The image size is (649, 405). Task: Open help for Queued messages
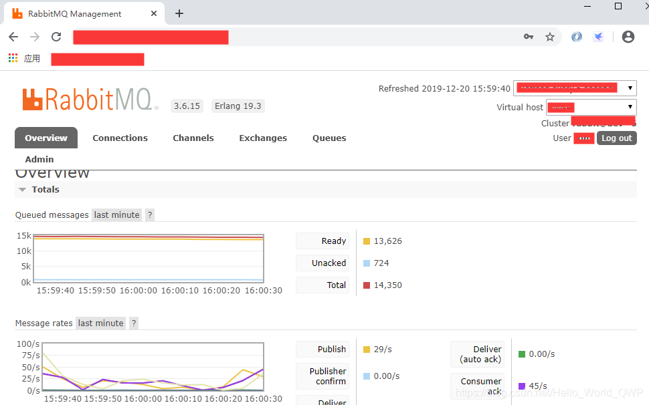(150, 215)
